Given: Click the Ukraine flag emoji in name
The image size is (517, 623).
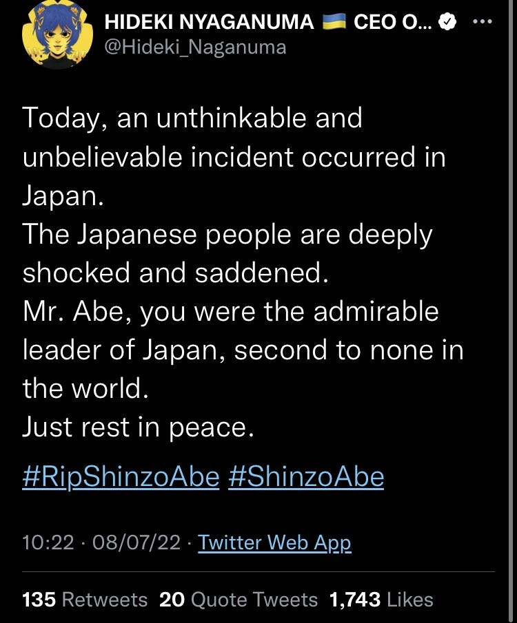Looking at the screenshot, I should click(334, 21).
